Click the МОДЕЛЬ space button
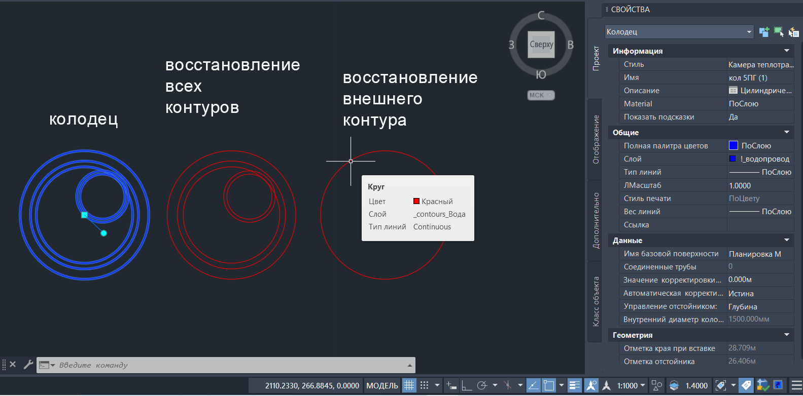Screen dimensions: 803x396 (x=382, y=386)
